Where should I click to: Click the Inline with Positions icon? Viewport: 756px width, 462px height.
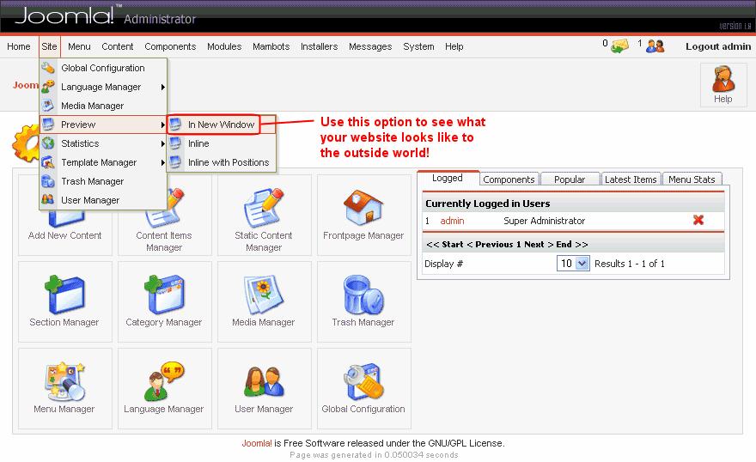(175, 162)
